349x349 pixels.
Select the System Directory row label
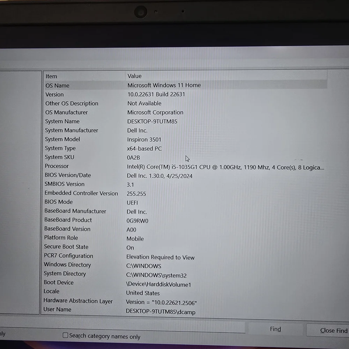[65, 274]
